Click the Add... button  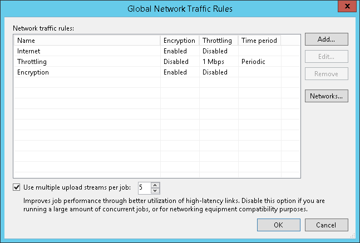click(326, 39)
